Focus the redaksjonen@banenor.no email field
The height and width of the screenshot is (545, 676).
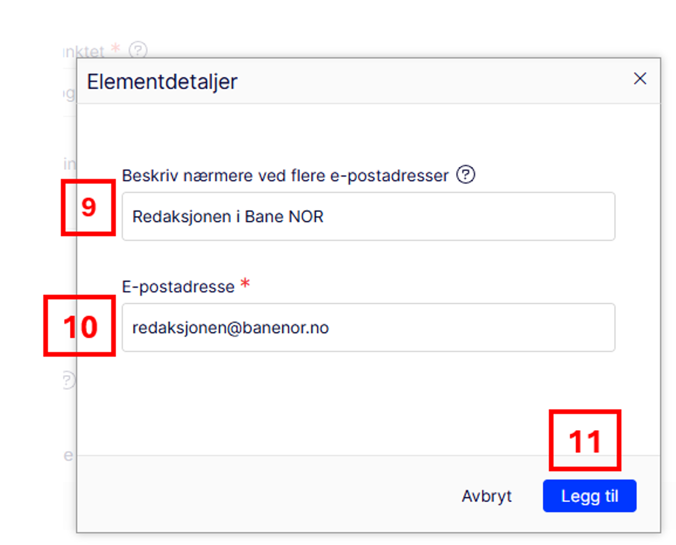pyautogui.click(x=368, y=327)
